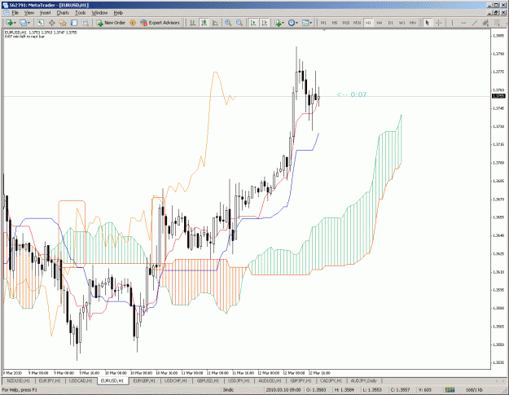This screenshot has width=509, height=395.
Task: Toggle Chart Shift from right edge
Action: 265,23
